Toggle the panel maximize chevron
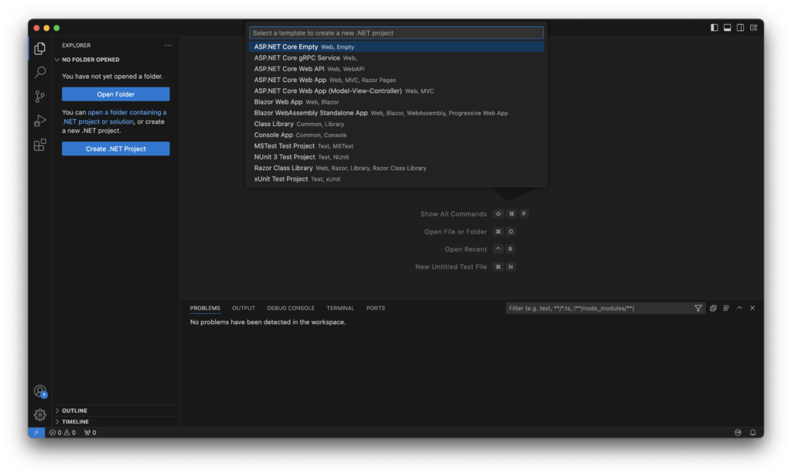Viewport: 792px width, 475px height. click(x=739, y=308)
